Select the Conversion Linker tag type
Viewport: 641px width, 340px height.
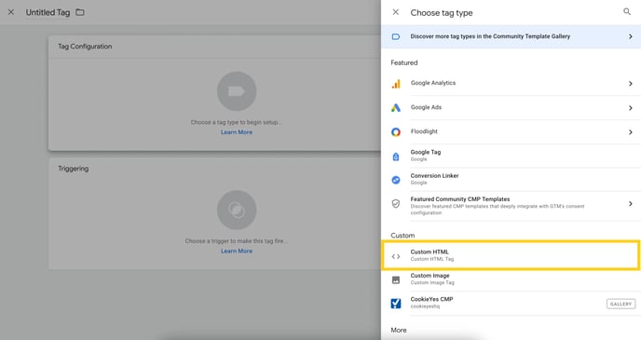511,180
